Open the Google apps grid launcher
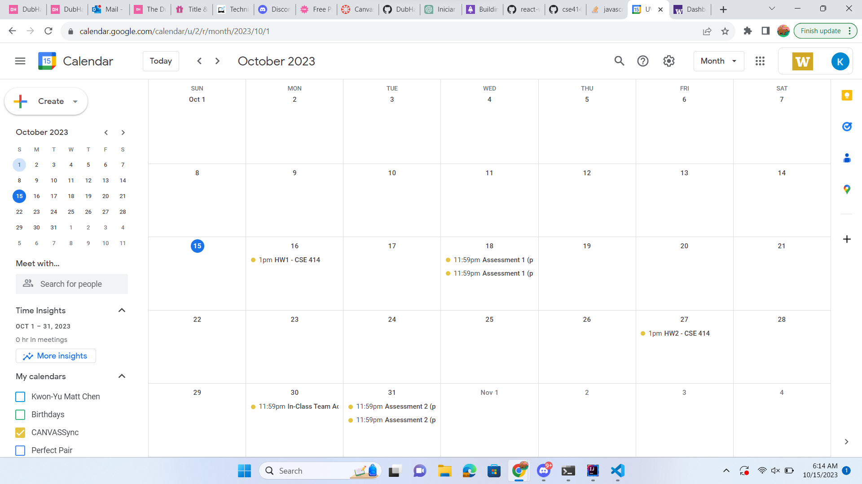This screenshot has width=862, height=484. tap(760, 61)
